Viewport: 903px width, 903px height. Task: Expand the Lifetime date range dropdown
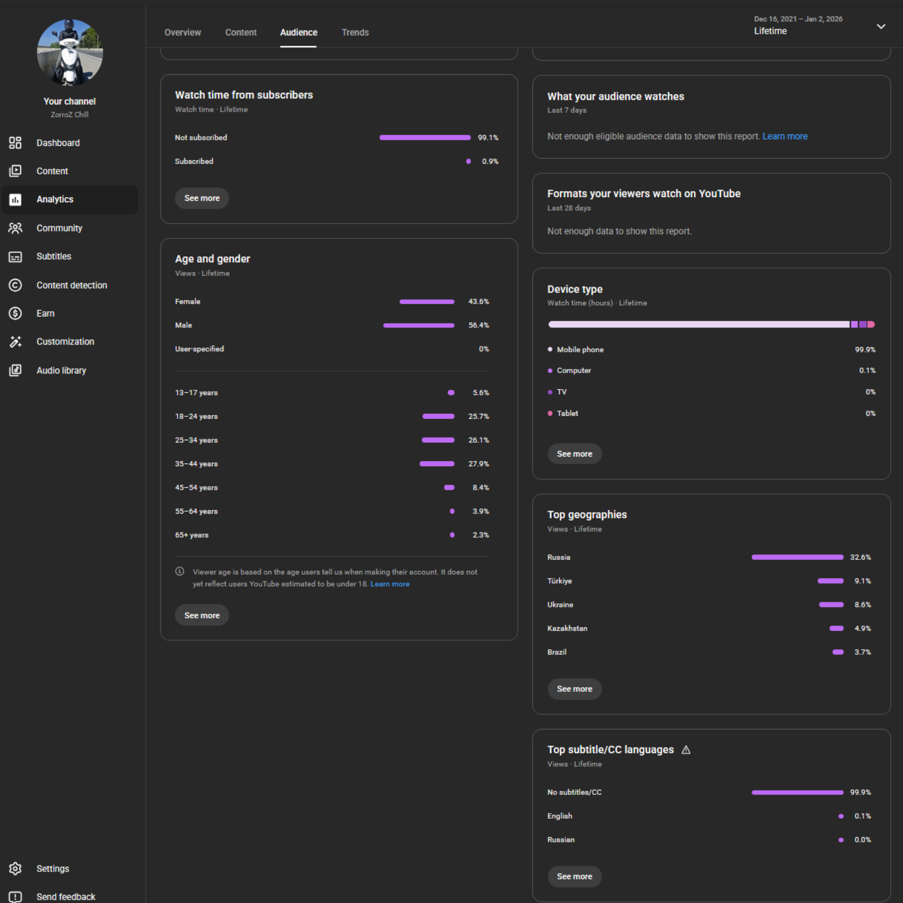click(881, 26)
